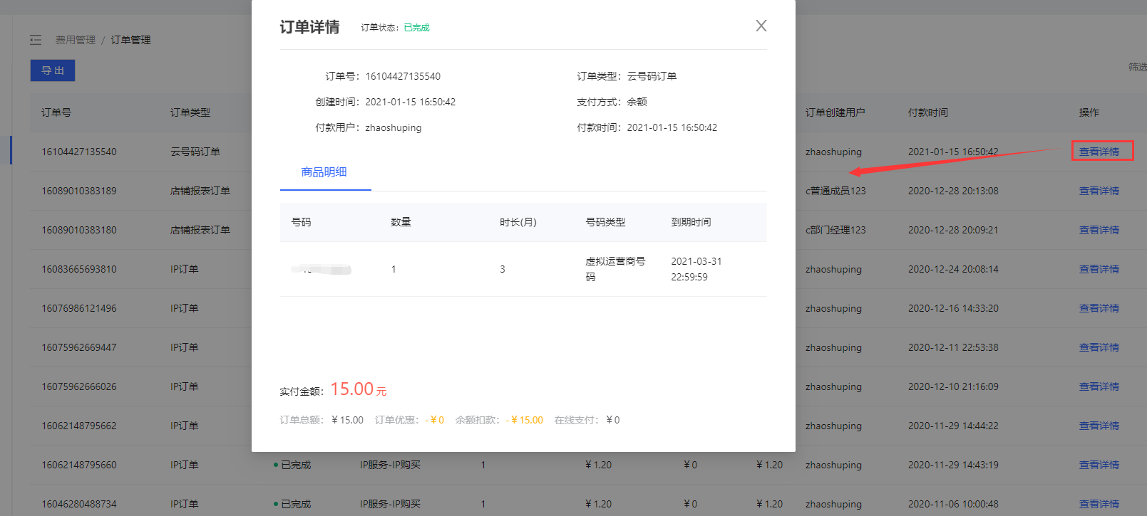The image size is (1147, 516).
Task: Click the 虚拟运营商号码 type cell
Action: point(615,269)
